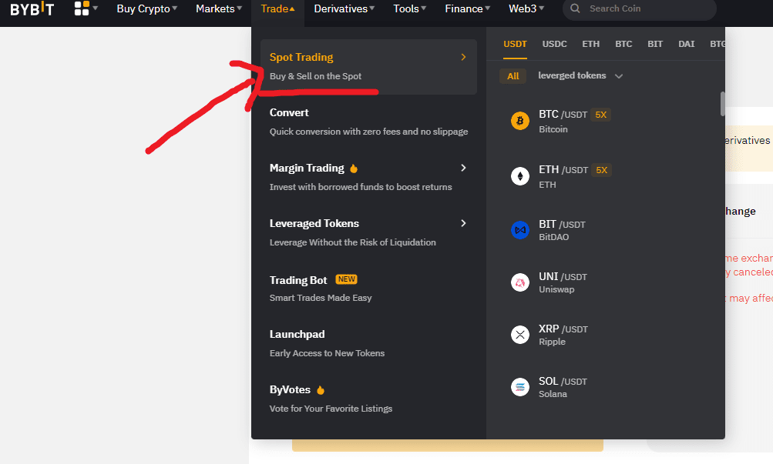The width and height of the screenshot is (773, 464).
Task: Switch to the BIT quote tab
Action: click(655, 45)
